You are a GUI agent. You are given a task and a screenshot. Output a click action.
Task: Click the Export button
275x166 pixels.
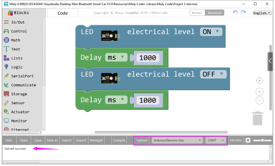click(x=67, y=140)
